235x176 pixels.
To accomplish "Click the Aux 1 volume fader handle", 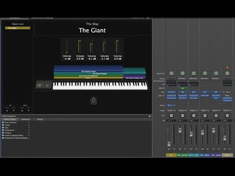I will pos(225,138).
